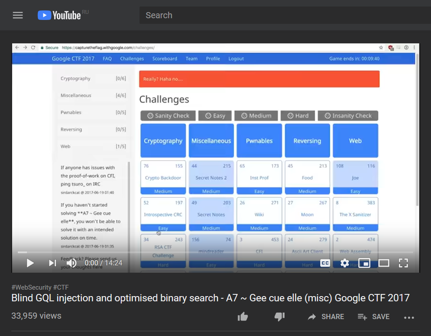Click the SHARE button
This screenshot has height=336, width=431.
point(326,317)
